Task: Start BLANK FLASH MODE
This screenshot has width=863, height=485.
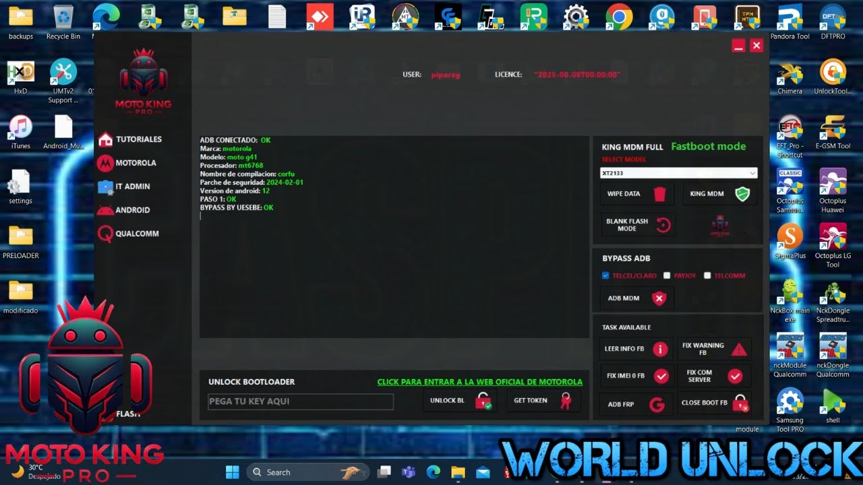Action: [636, 225]
